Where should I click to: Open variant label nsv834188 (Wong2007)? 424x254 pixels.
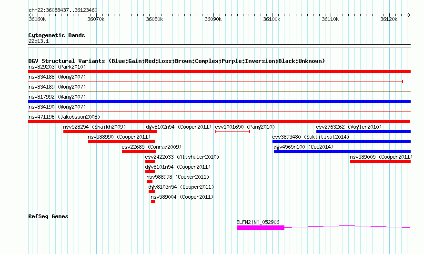(57, 77)
